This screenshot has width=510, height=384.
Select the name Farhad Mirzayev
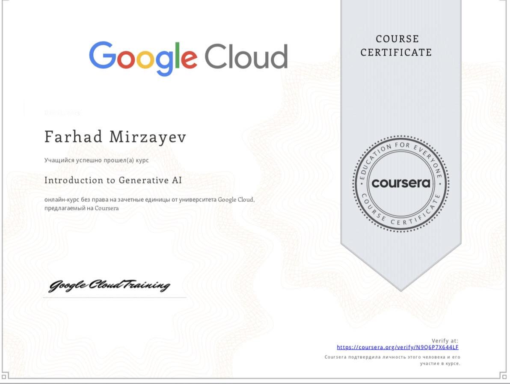pos(115,137)
